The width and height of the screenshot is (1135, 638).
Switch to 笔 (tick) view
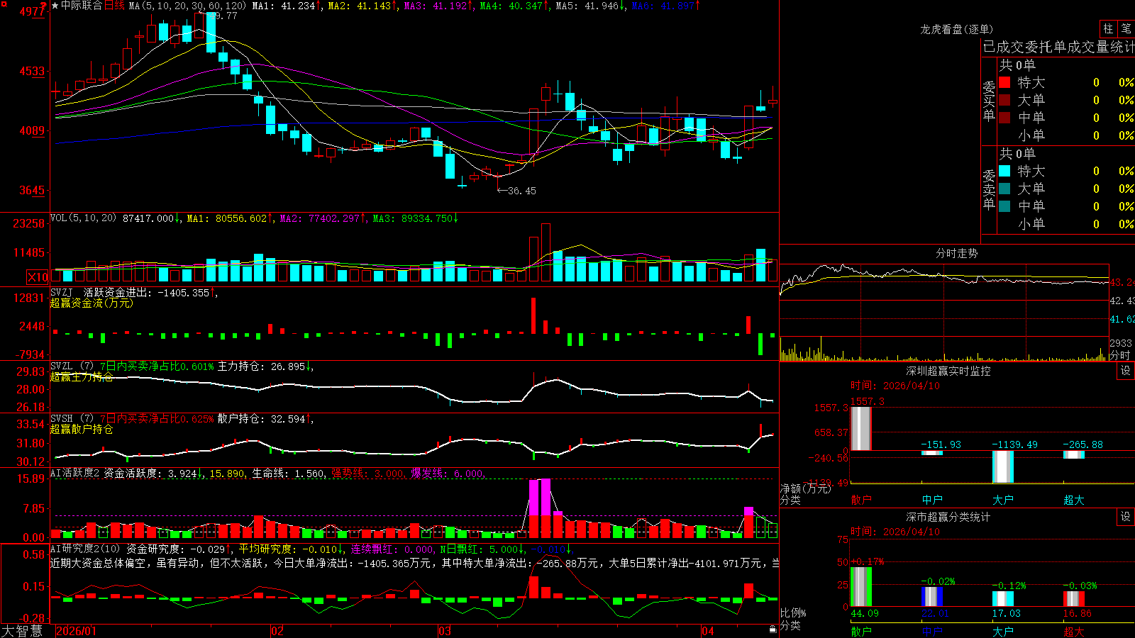[x=1126, y=28]
